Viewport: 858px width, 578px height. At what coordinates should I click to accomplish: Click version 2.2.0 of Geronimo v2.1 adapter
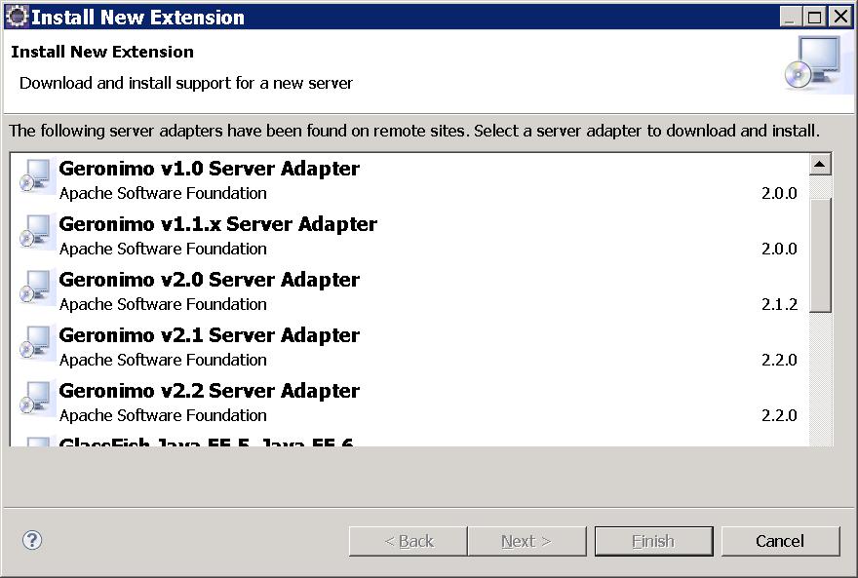(779, 360)
